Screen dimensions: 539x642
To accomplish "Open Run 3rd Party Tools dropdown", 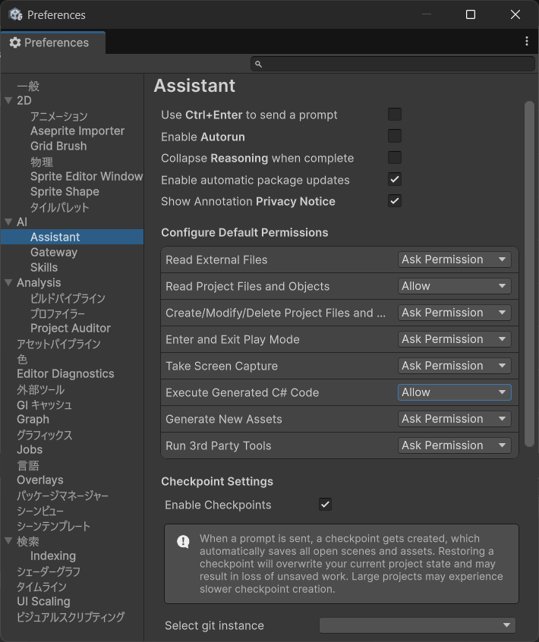I will (454, 445).
